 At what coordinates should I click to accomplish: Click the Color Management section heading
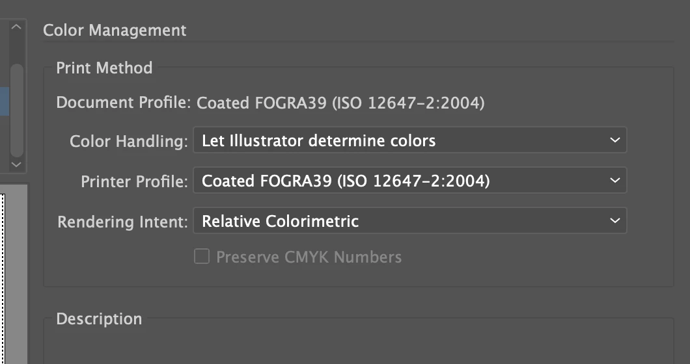[x=115, y=31]
